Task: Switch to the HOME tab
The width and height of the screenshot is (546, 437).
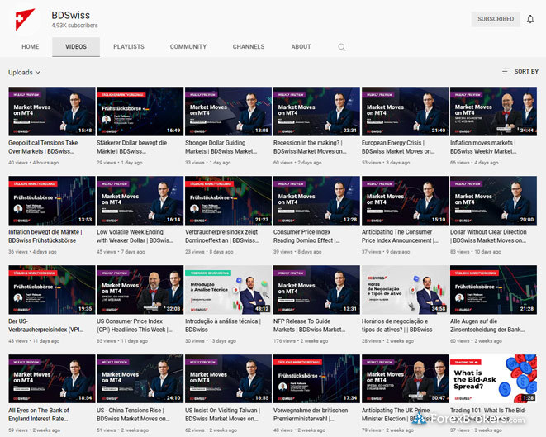Action: pyautogui.click(x=31, y=46)
